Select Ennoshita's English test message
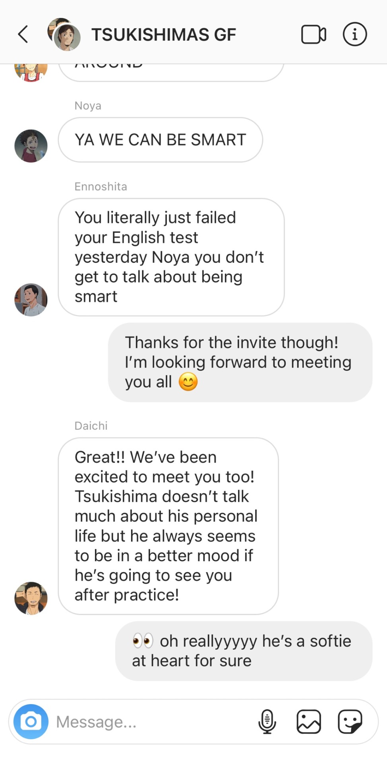 tap(171, 257)
